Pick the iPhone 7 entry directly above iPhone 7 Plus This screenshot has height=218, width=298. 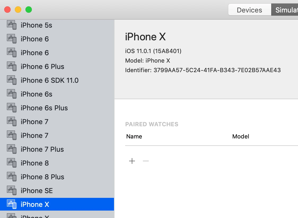coord(57,136)
